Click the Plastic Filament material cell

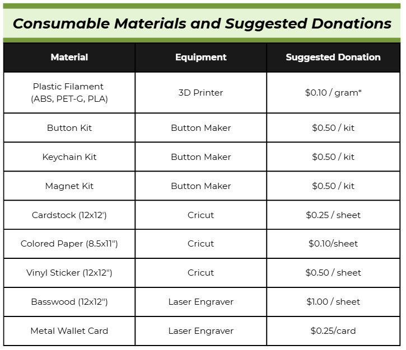pyautogui.click(x=69, y=93)
